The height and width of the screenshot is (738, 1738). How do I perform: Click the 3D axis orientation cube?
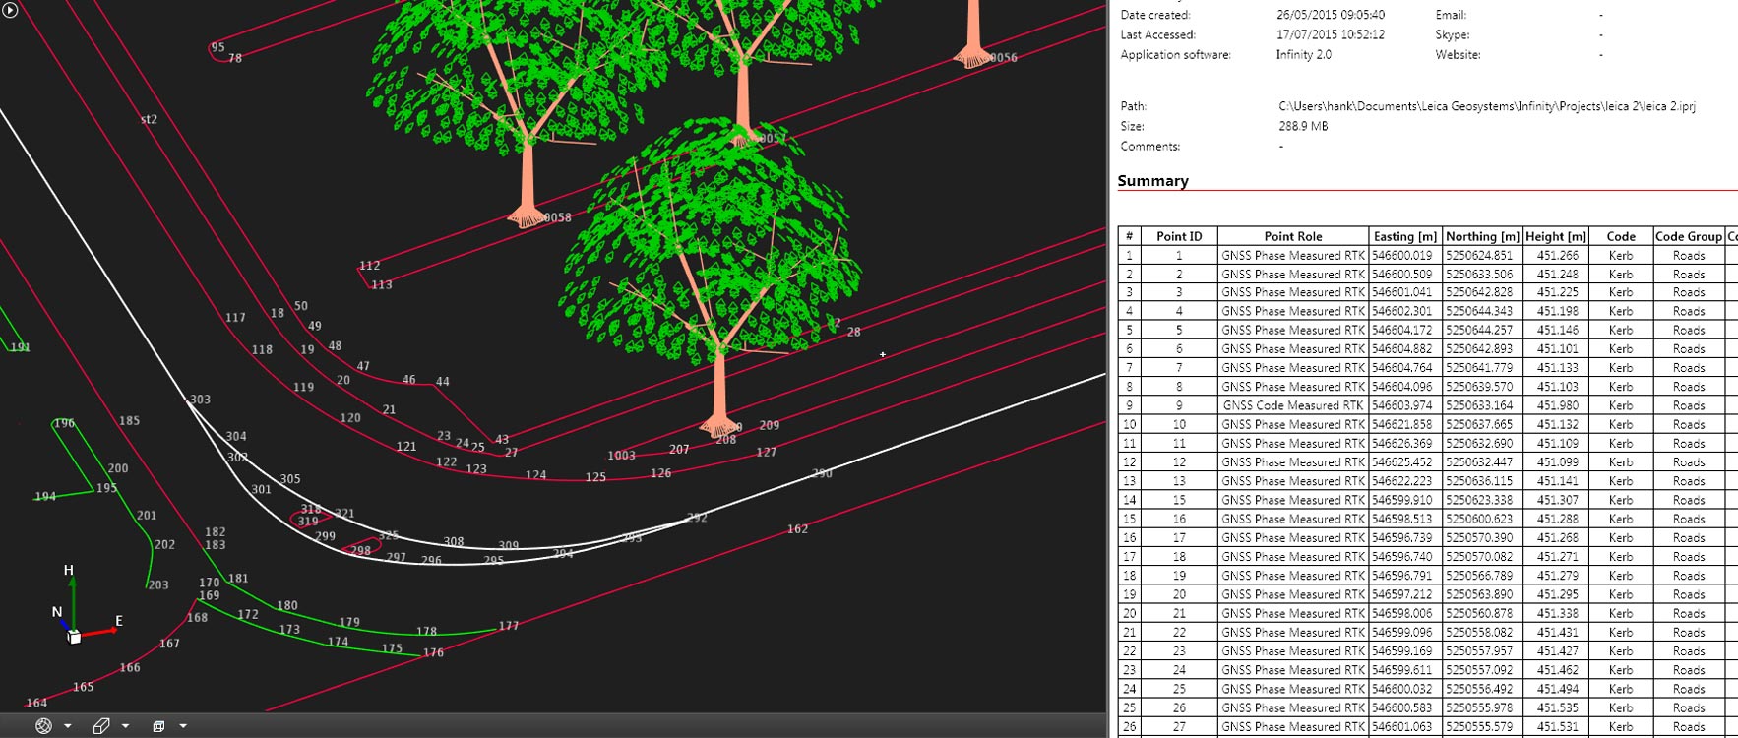tap(74, 637)
